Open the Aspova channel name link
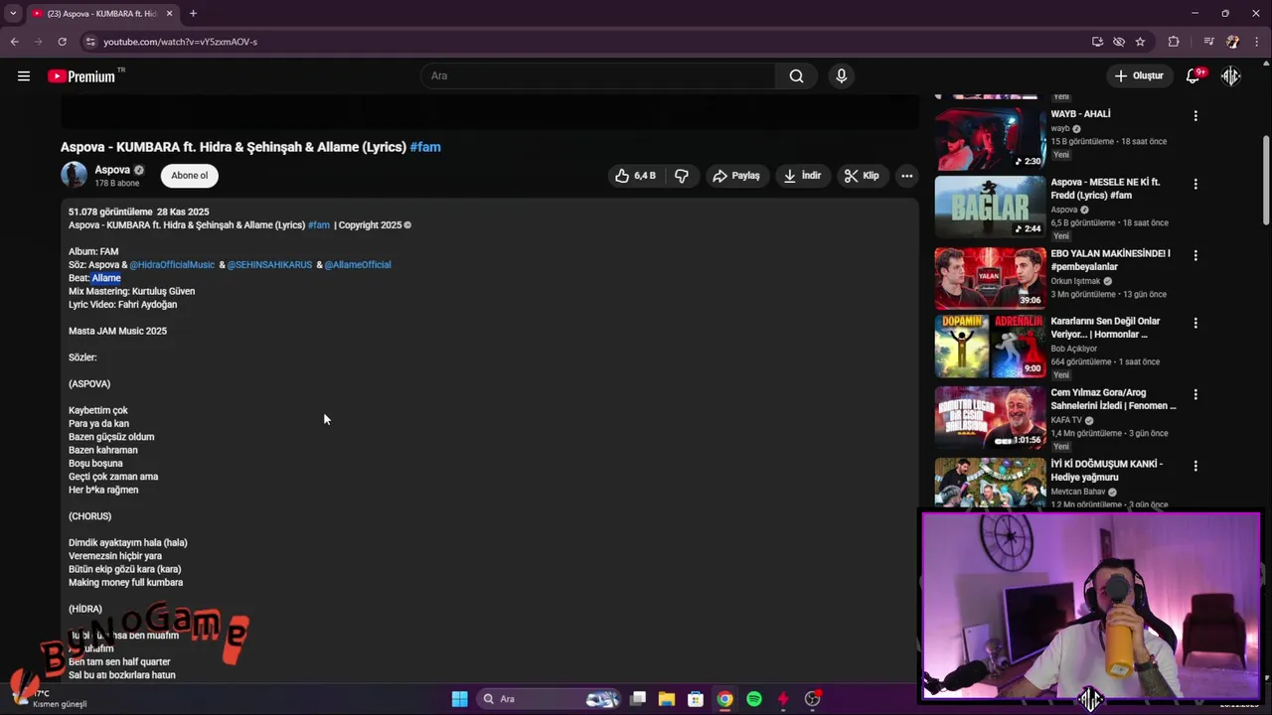This screenshot has width=1272, height=715. 112,170
